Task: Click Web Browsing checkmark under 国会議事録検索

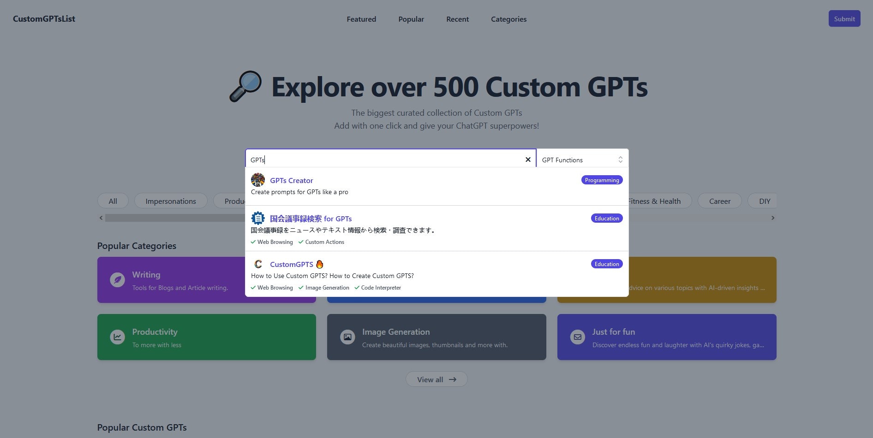Action: [253, 242]
